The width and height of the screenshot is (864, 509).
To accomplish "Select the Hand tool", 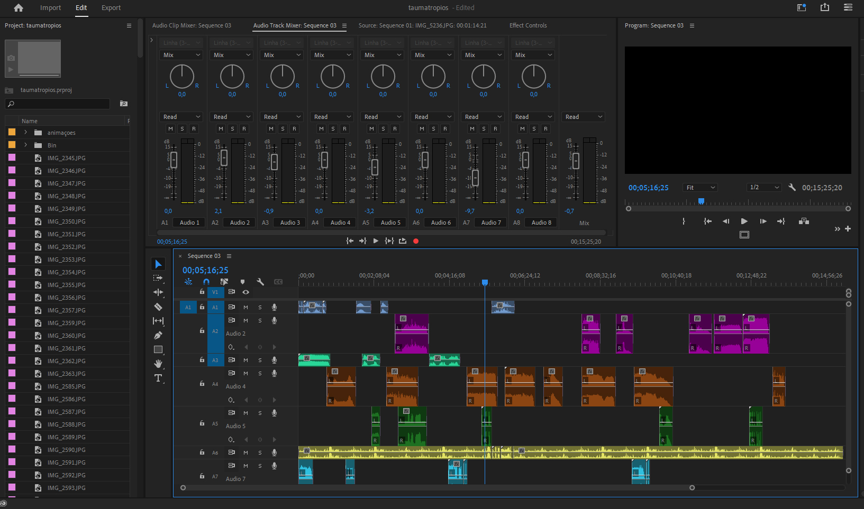I will click(158, 364).
